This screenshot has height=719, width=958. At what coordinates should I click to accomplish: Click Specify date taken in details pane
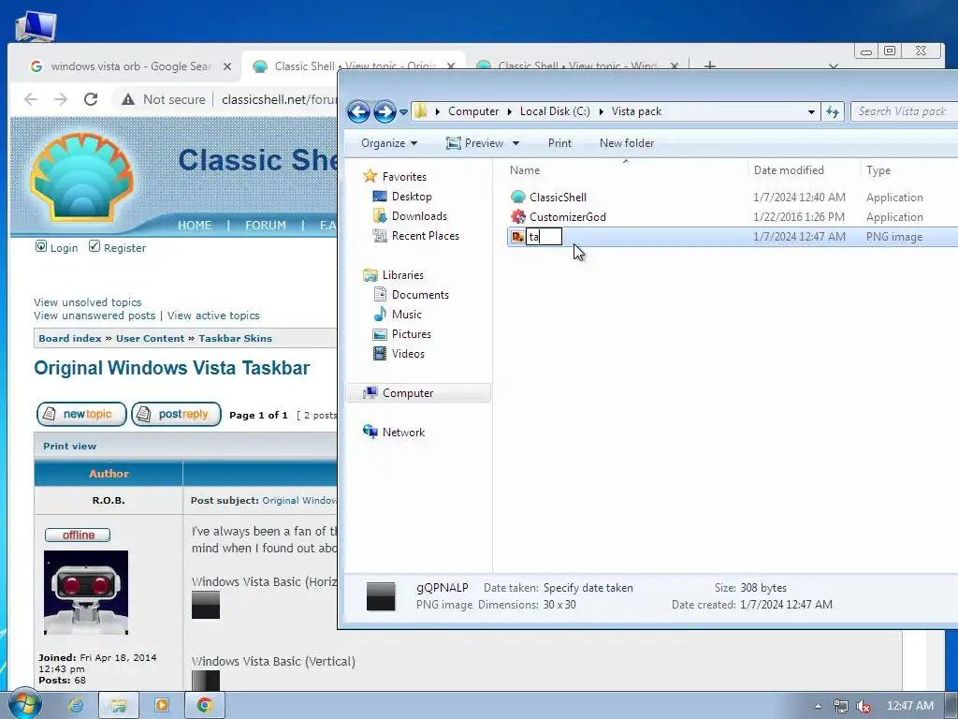[x=588, y=588]
